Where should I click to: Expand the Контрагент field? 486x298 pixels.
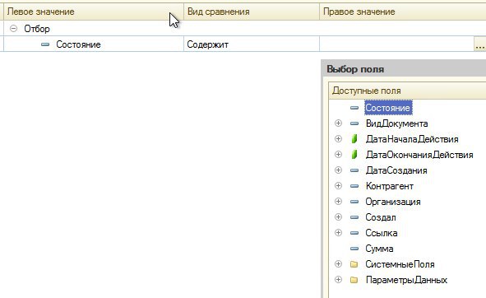(x=338, y=185)
